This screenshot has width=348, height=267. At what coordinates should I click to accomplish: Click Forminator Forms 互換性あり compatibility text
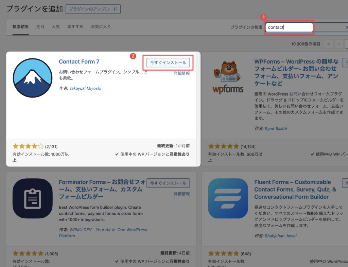pyautogui.click(x=152, y=261)
